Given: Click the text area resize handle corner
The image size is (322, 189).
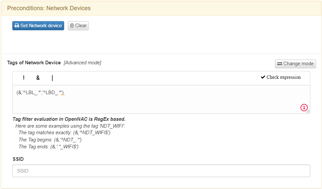Looking at the screenshot, I should (x=308, y=112).
